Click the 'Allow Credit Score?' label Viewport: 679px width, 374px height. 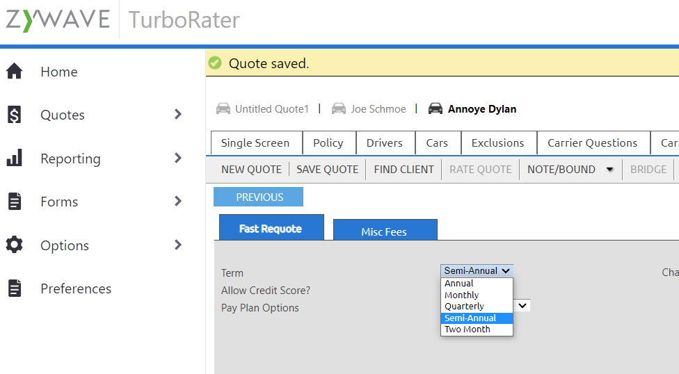(x=266, y=291)
